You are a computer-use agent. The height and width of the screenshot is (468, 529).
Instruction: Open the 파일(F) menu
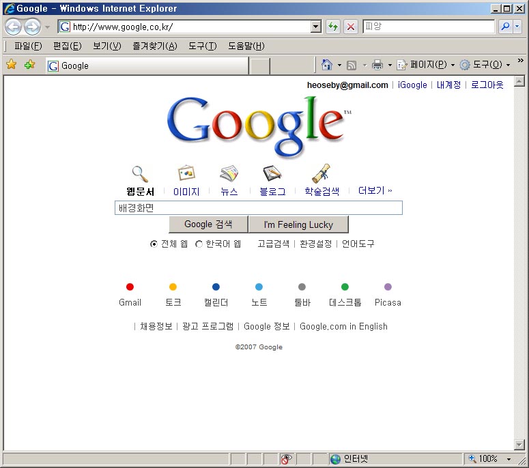tap(28, 46)
